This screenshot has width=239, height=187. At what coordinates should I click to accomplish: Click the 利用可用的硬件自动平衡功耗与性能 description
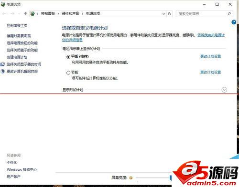click(100, 62)
